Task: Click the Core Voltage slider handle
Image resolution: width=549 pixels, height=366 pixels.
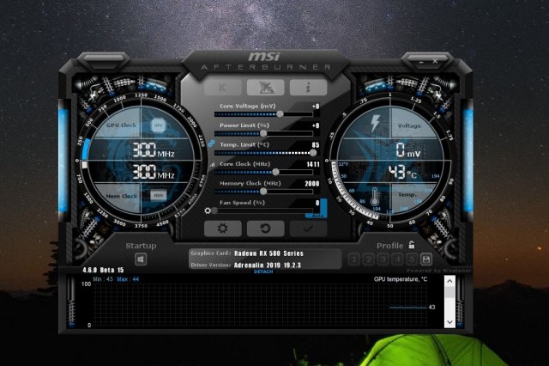Action: point(280,114)
